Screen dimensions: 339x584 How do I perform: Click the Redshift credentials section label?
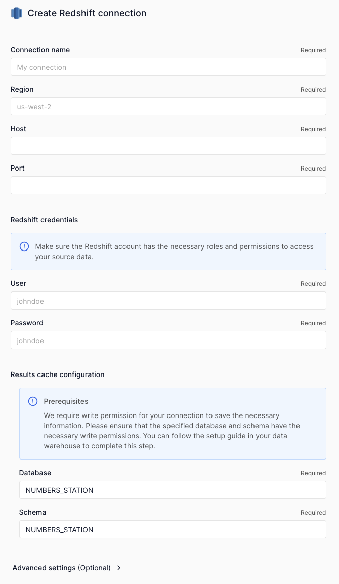click(44, 220)
